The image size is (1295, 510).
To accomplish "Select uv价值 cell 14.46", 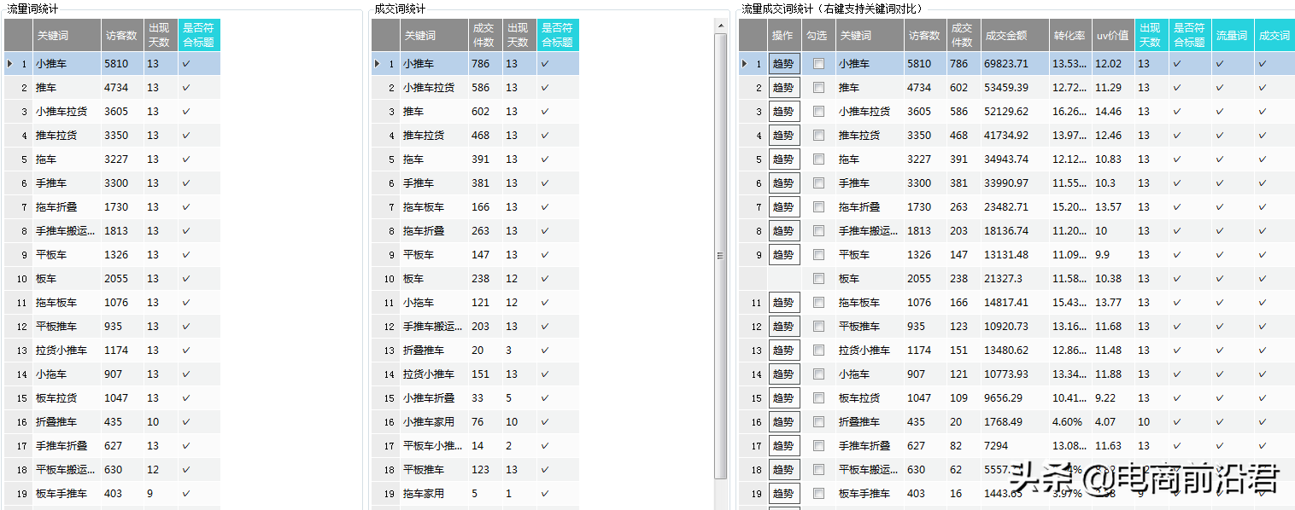I will 1113,112.
